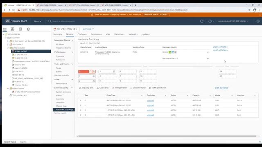Switch to the Networks tab
The height and width of the screenshot is (147, 262).
coord(133,34)
